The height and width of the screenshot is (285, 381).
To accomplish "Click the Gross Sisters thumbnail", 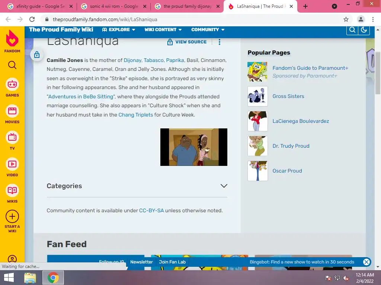I will tap(257, 96).
